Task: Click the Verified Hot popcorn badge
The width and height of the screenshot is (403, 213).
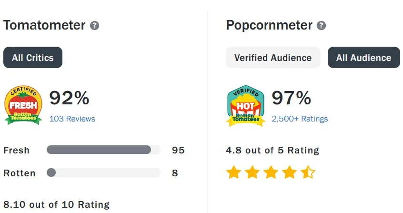Action: (246, 106)
